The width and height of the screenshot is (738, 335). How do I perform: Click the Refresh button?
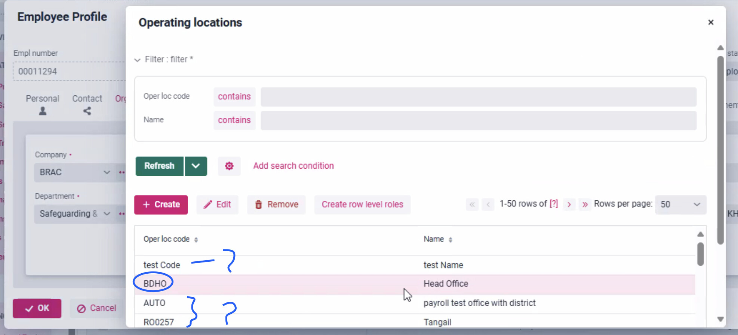click(x=160, y=166)
